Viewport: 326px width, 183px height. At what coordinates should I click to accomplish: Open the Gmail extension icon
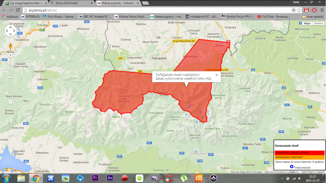[306, 9]
